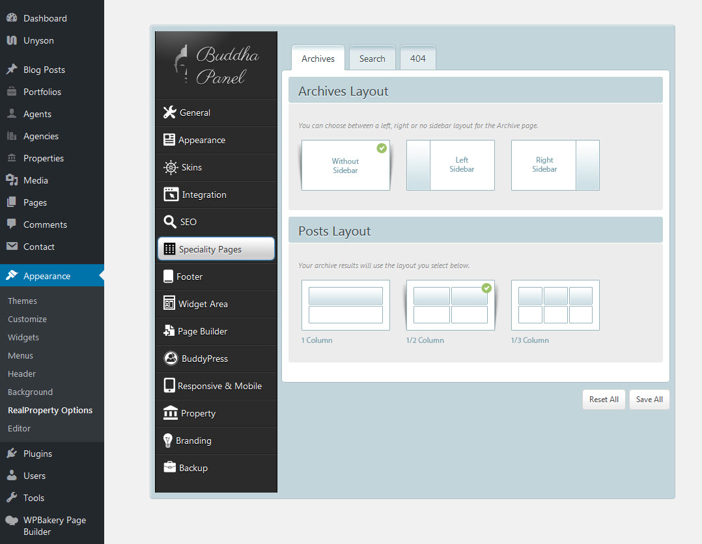Image resolution: width=702 pixels, height=544 pixels.
Task: Click the Responsive & Mobile tablet icon
Action: [x=169, y=386]
